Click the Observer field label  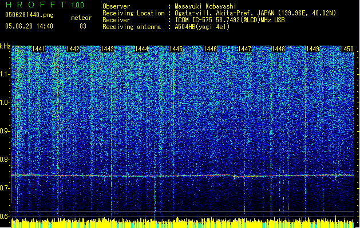pos(116,6)
